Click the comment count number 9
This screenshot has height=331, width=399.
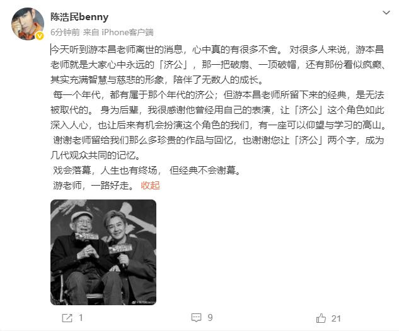(x=210, y=318)
